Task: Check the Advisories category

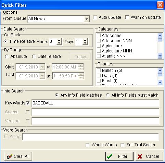Action: [99, 36]
